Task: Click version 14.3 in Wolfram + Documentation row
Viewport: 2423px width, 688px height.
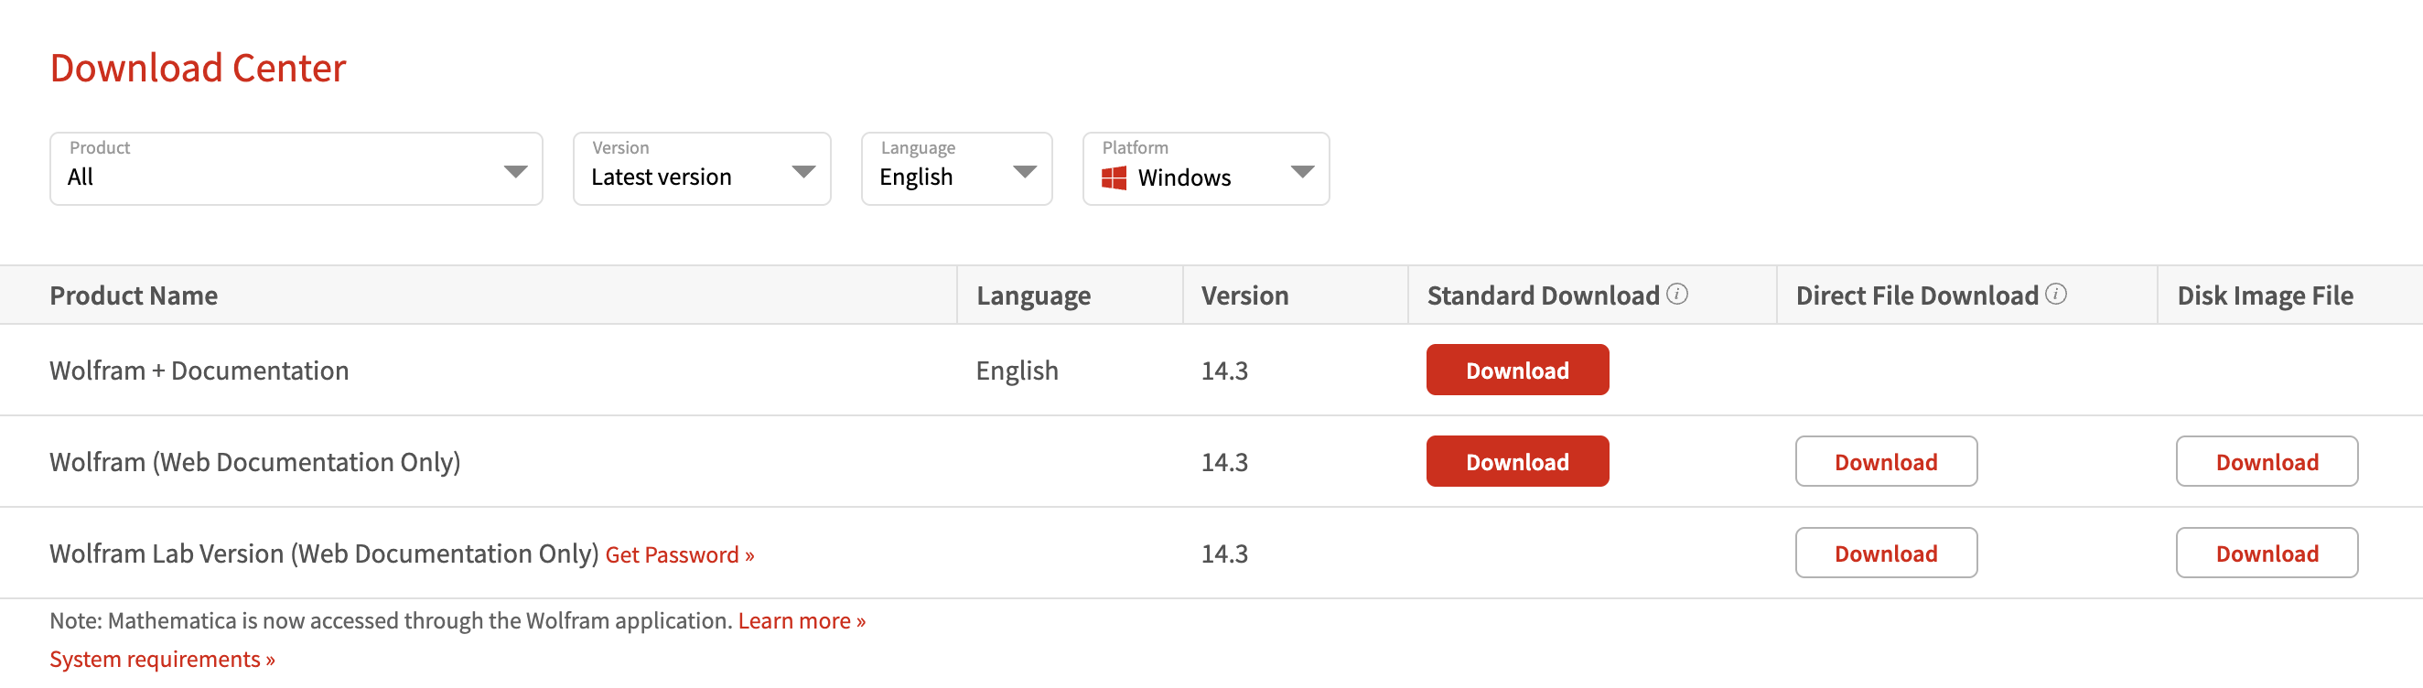Action: coord(1224,371)
